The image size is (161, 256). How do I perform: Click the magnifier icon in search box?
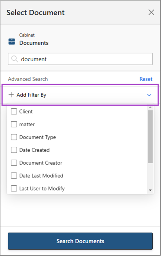(14, 59)
